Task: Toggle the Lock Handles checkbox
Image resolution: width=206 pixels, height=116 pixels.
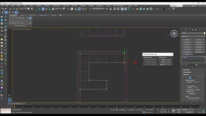Action: coord(187,86)
